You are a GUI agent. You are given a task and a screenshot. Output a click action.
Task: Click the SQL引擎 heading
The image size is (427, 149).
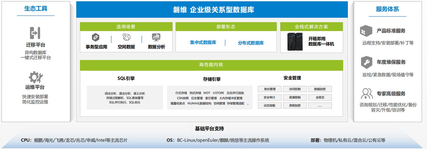coord(126,78)
